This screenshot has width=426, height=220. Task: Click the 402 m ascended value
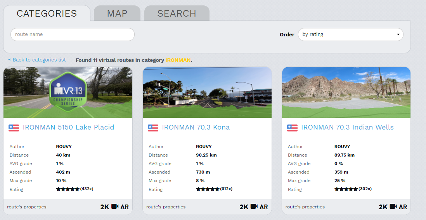(x=63, y=172)
